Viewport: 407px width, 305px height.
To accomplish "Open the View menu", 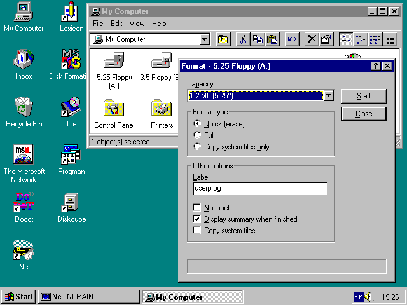I will click(137, 24).
